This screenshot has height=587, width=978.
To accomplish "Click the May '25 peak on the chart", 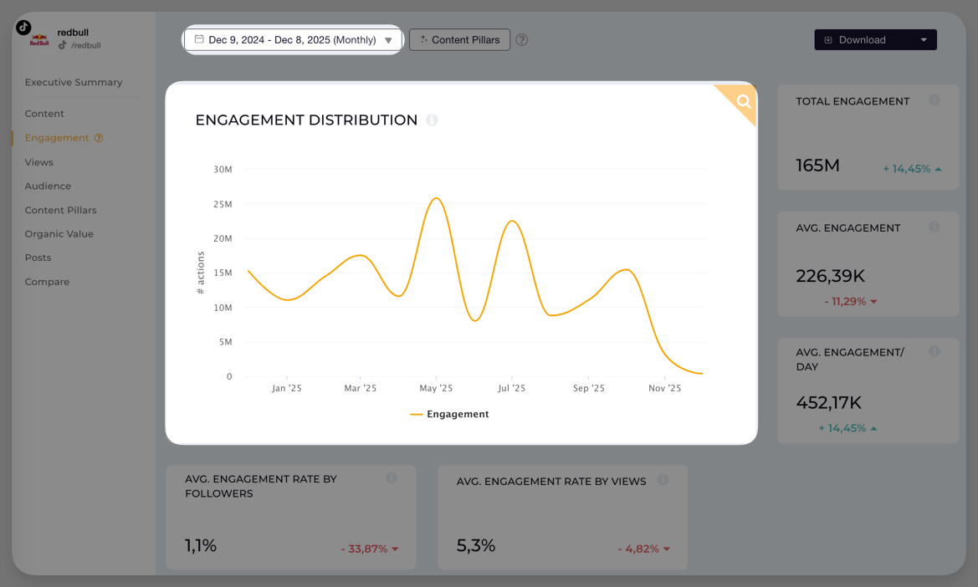I will click(x=436, y=198).
